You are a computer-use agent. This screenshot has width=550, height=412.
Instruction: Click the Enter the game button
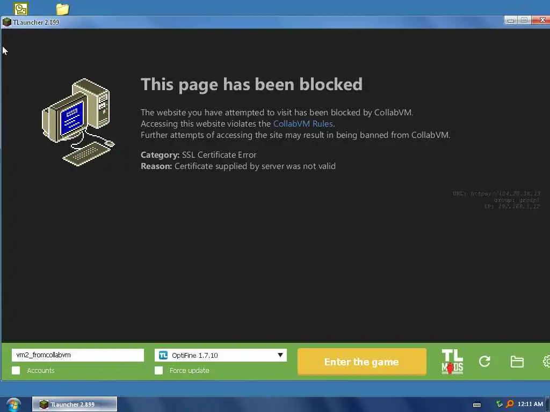pos(361,362)
